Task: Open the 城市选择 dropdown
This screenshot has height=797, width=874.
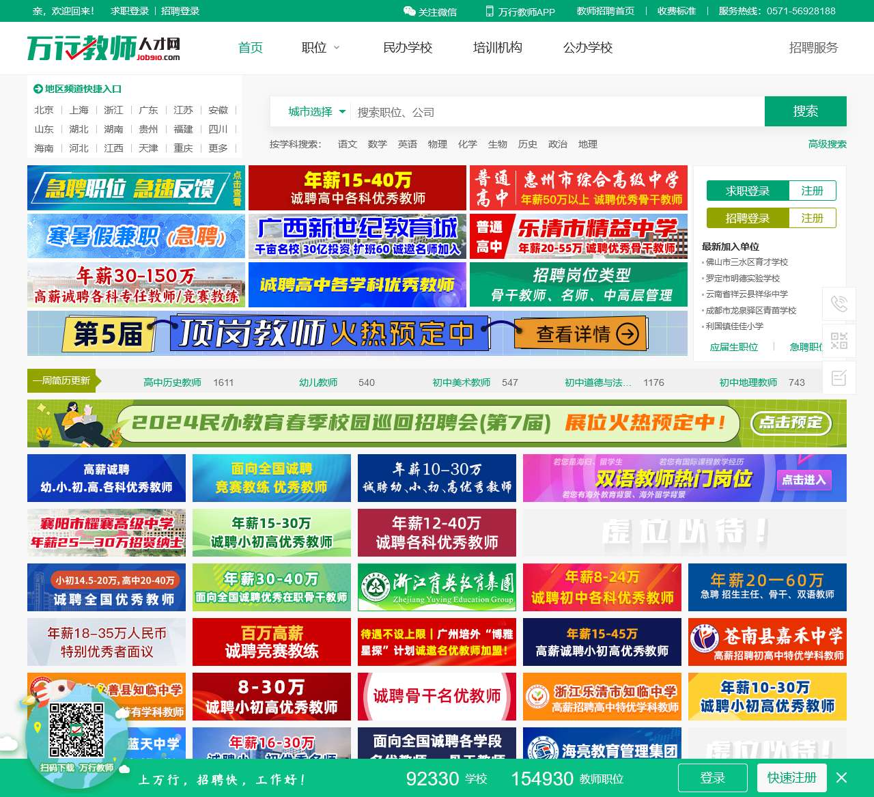Action: point(317,111)
